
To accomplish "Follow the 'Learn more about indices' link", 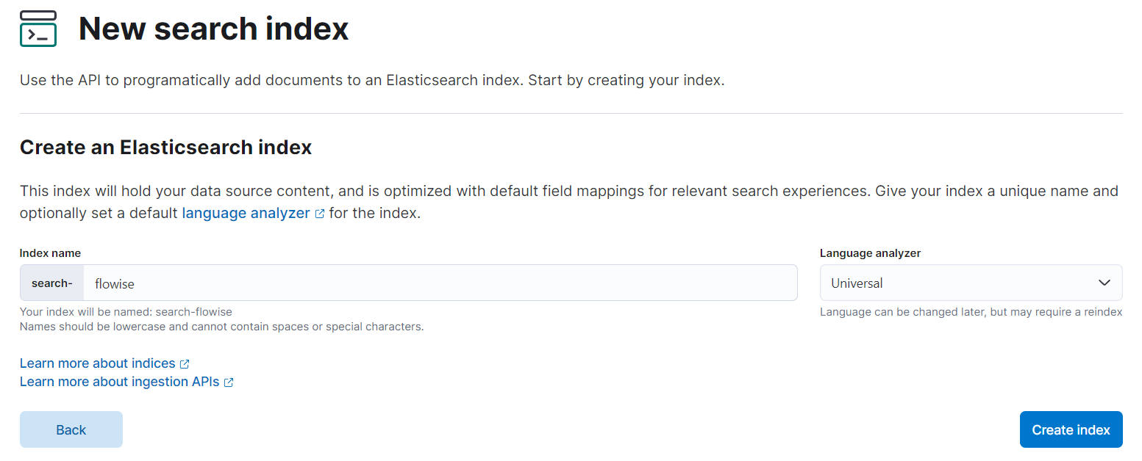I will click(x=98, y=363).
